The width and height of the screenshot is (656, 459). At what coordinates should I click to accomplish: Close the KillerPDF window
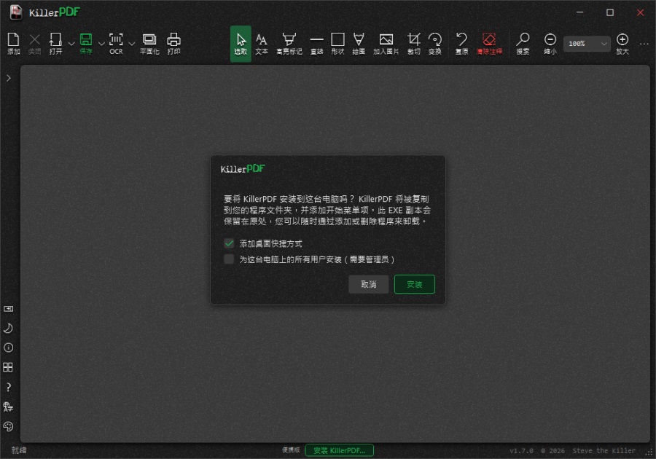click(640, 12)
